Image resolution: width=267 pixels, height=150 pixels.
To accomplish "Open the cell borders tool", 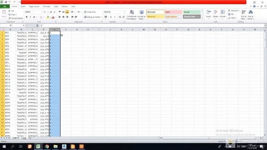I will (x=41, y=17).
